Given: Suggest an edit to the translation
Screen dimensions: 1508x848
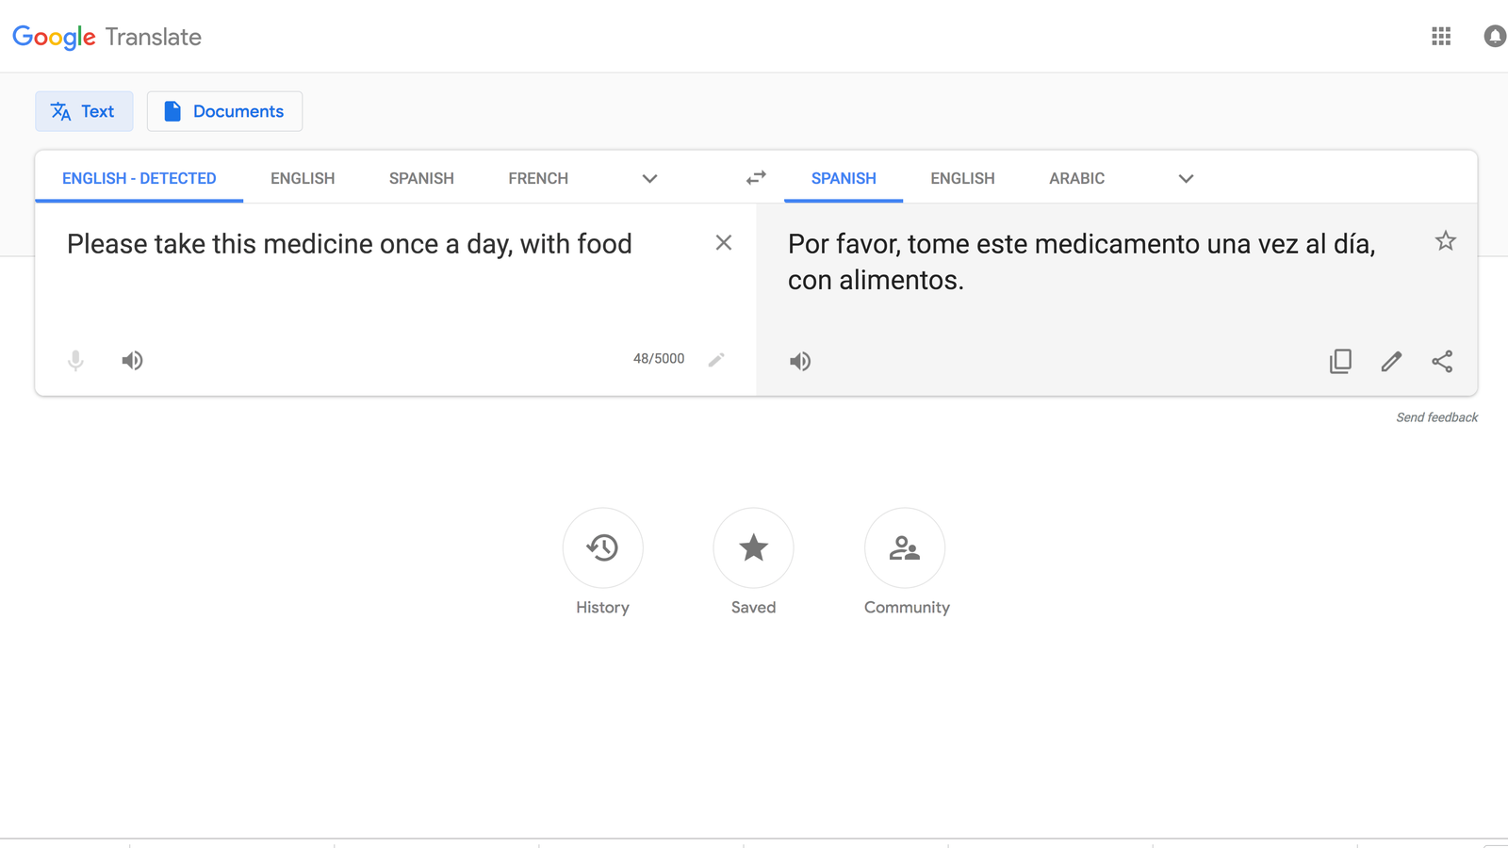Looking at the screenshot, I should (x=1391, y=362).
